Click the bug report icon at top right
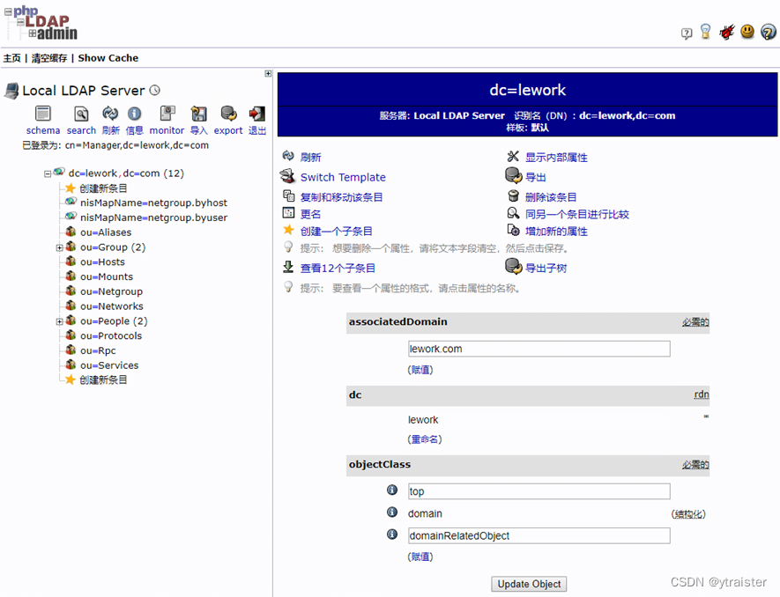Viewport: 780px width, 597px height. (x=726, y=33)
